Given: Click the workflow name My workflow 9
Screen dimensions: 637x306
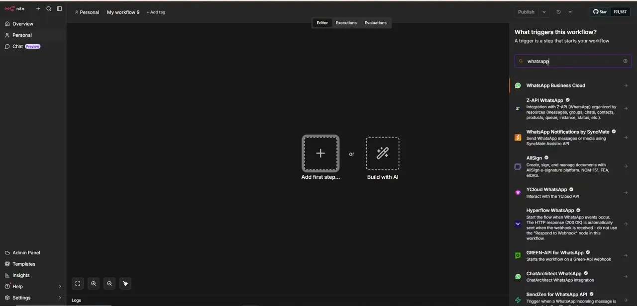Looking at the screenshot, I should click(123, 12).
